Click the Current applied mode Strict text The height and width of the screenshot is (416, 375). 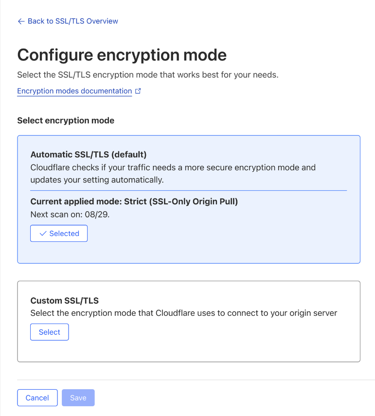point(134,201)
